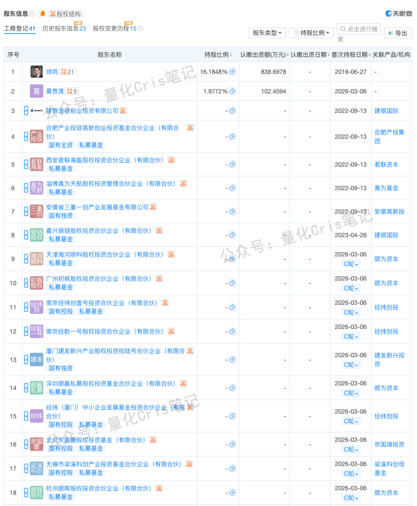Open the 股权结构 structure button
The image size is (417, 506).
[x=66, y=14]
